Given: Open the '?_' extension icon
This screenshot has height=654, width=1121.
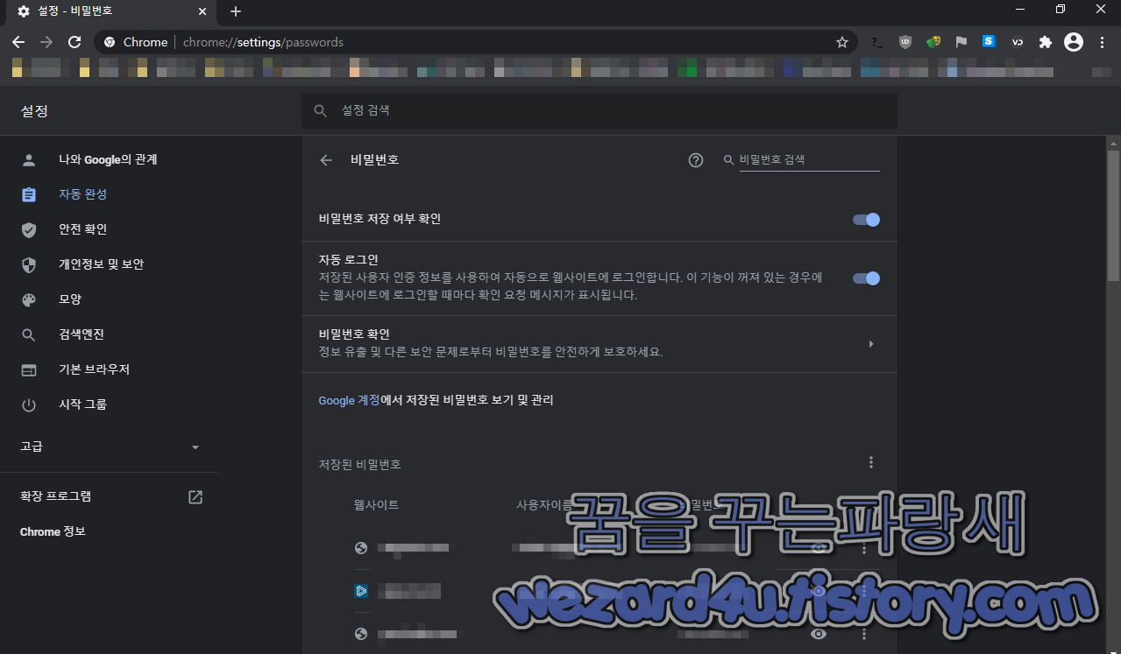Looking at the screenshot, I should 877,42.
